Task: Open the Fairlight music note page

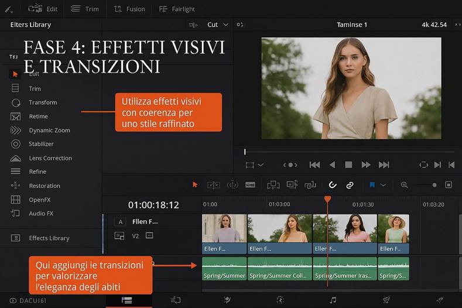Action: 333,300
